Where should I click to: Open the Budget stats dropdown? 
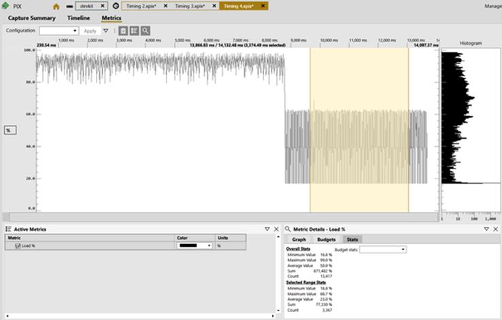(383, 249)
